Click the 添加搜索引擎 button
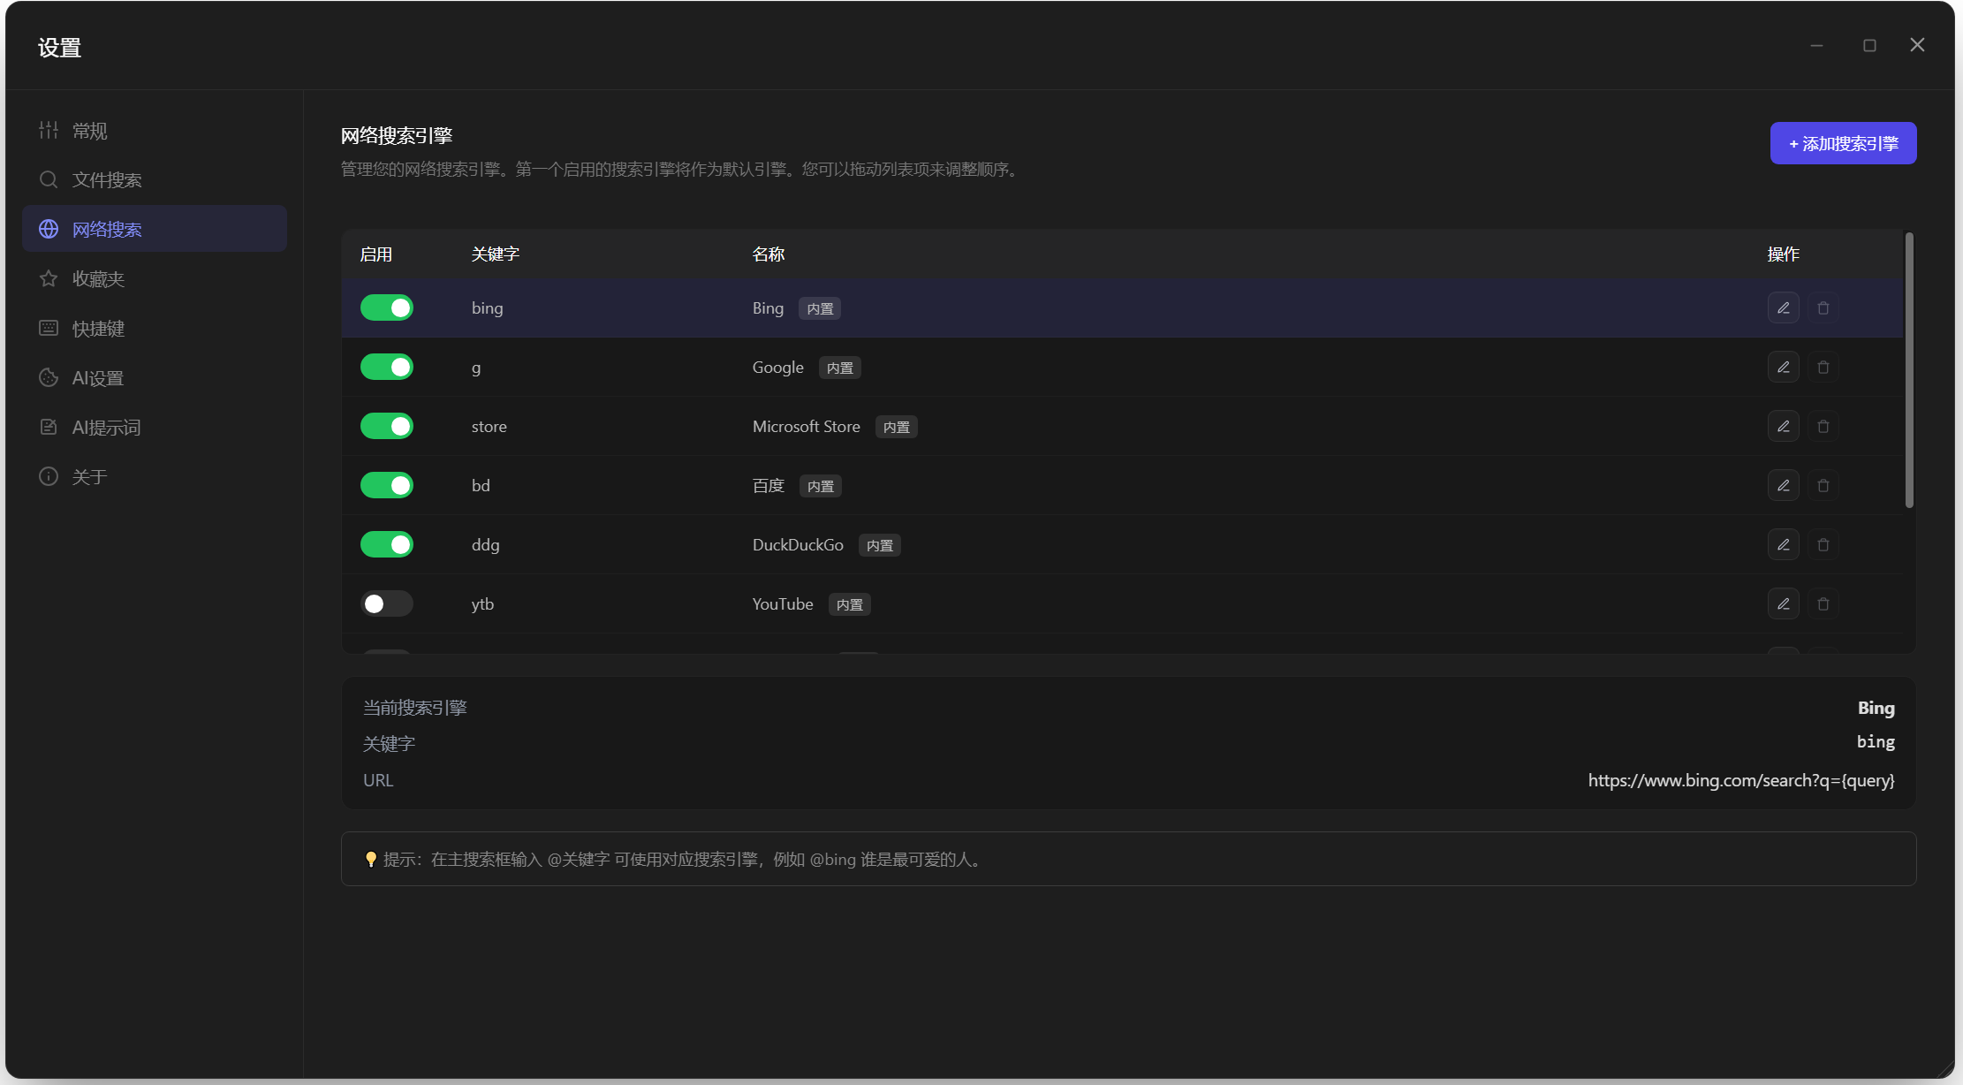The width and height of the screenshot is (1963, 1085). pyautogui.click(x=1843, y=143)
